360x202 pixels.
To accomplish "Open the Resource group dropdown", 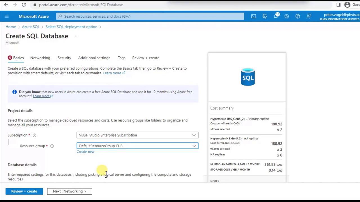I will point(138,146).
